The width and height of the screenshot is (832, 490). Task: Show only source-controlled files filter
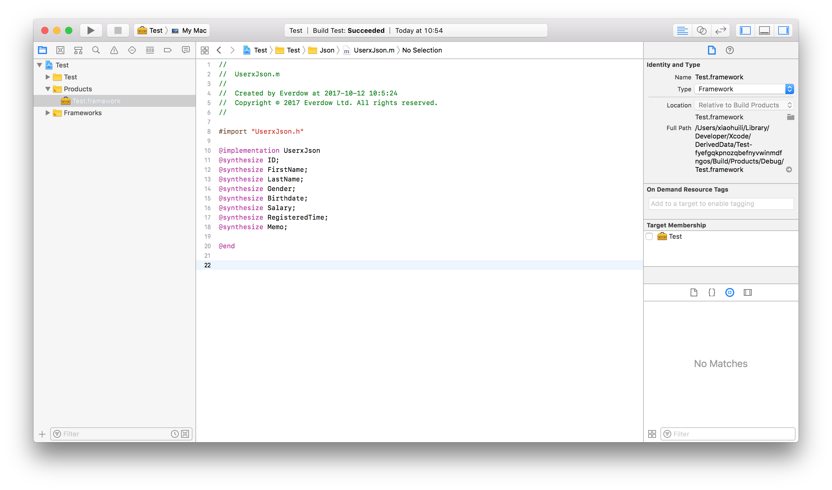185,434
